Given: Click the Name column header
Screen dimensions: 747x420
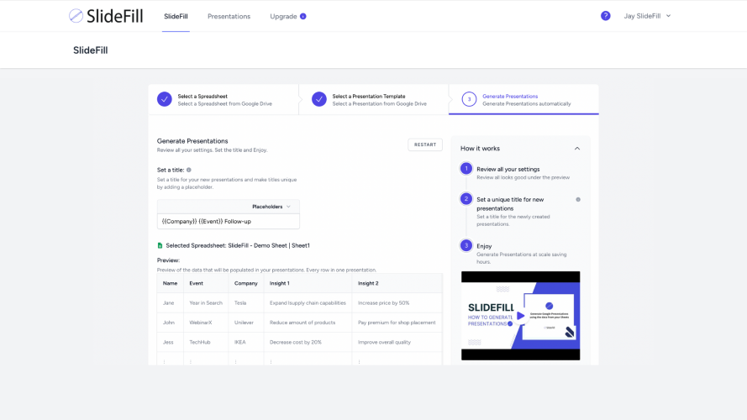Looking at the screenshot, I should pyautogui.click(x=170, y=283).
